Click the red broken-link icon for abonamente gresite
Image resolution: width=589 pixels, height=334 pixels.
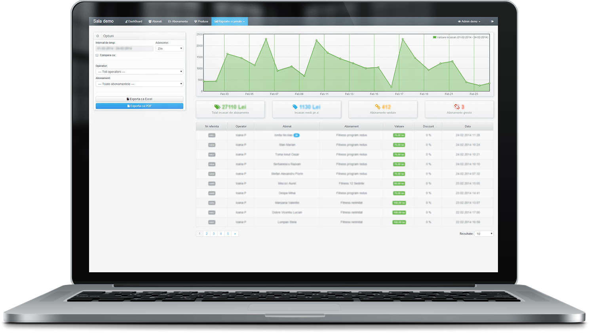457,107
